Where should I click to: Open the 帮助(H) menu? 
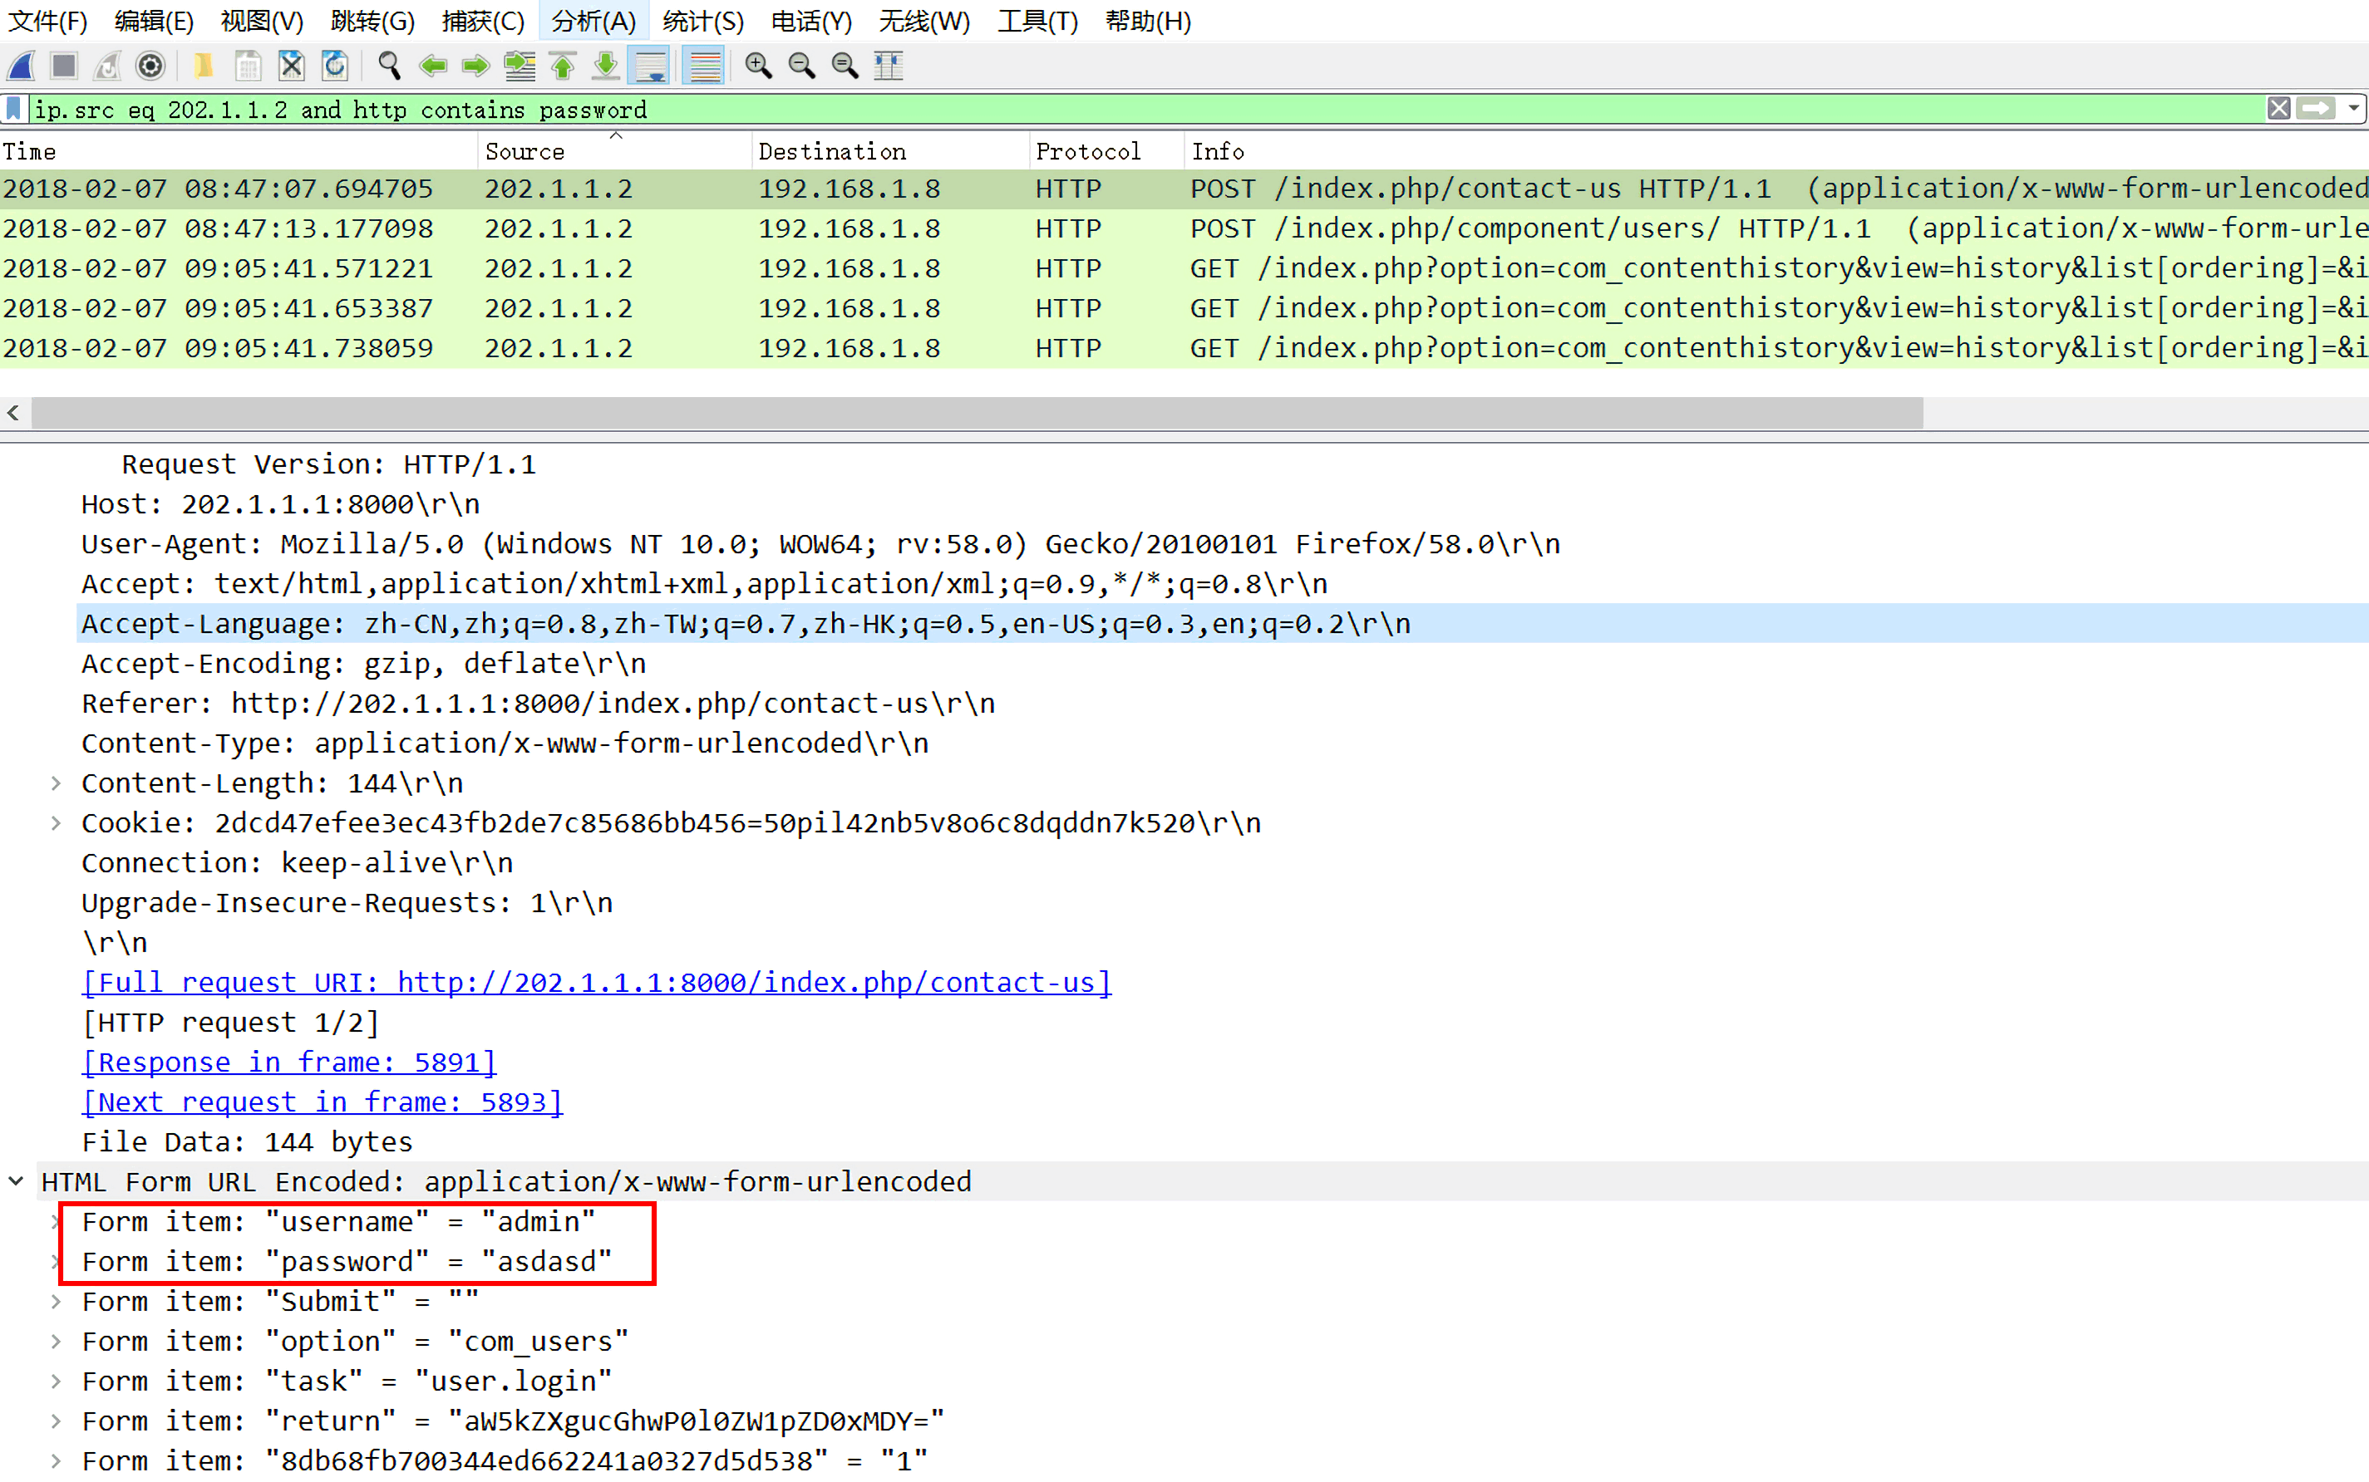pyautogui.click(x=1147, y=22)
